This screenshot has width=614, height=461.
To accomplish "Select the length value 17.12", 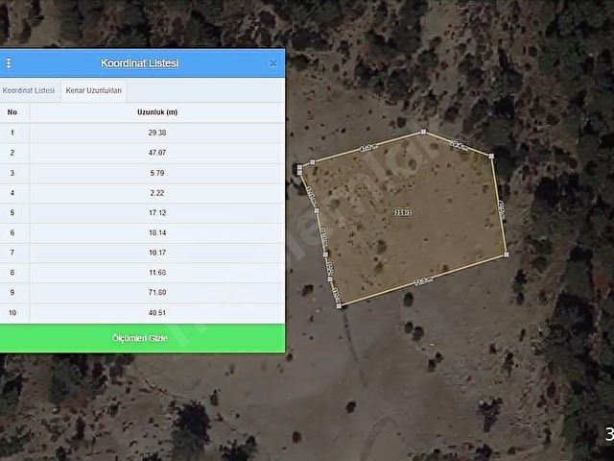I will click(x=157, y=212).
